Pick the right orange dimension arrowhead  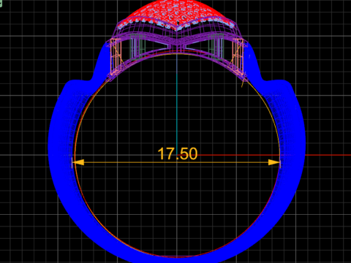pyautogui.click(x=273, y=162)
